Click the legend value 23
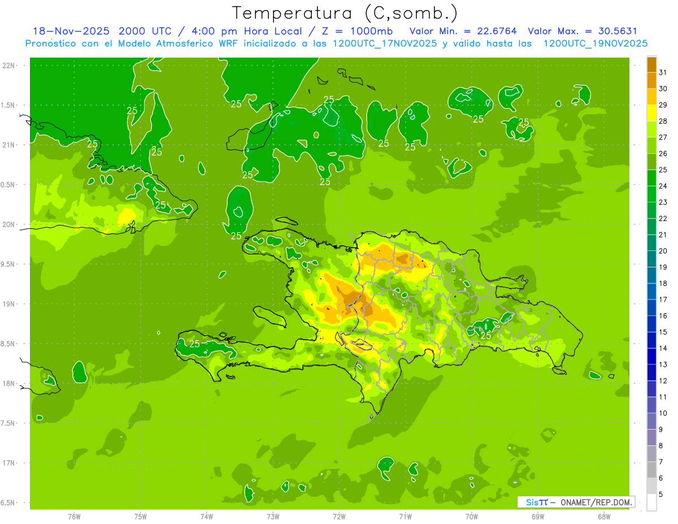Screen dimensions: 678x524 (663, 202)
